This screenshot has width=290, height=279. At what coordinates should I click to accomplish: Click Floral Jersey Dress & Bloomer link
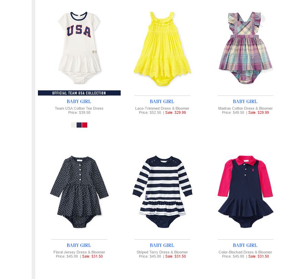point(79,252)
